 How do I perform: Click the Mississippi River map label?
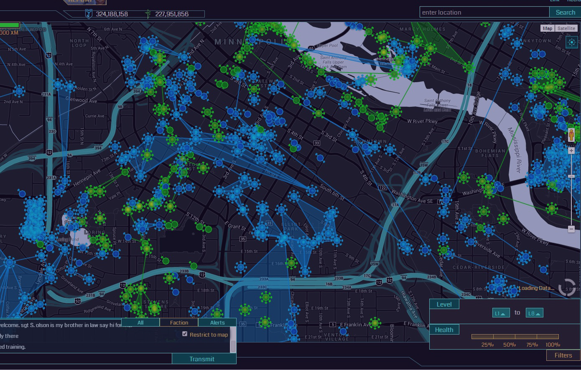[515, 150]
